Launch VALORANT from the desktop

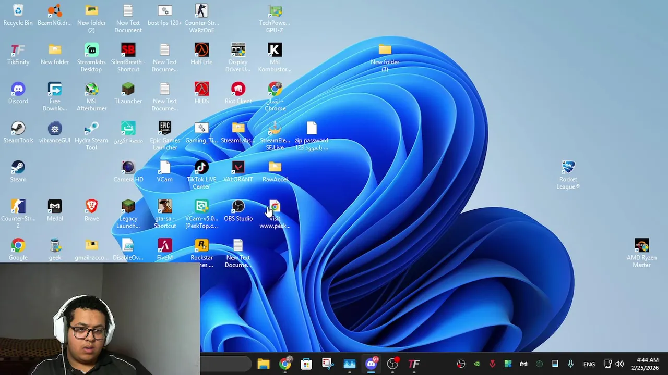coord(238,171)
